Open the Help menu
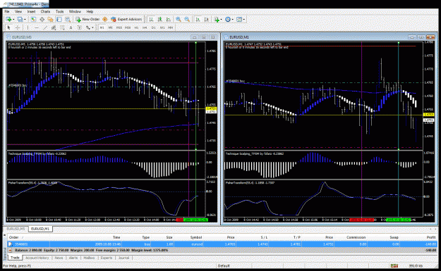 tap(90, 11)
